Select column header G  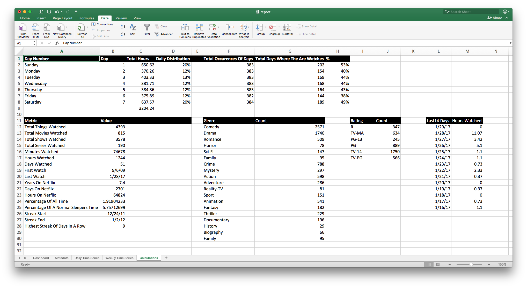[290, 51]
